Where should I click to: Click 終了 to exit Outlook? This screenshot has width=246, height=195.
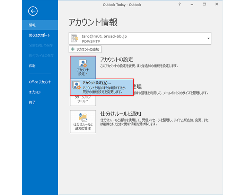point(32,103)
